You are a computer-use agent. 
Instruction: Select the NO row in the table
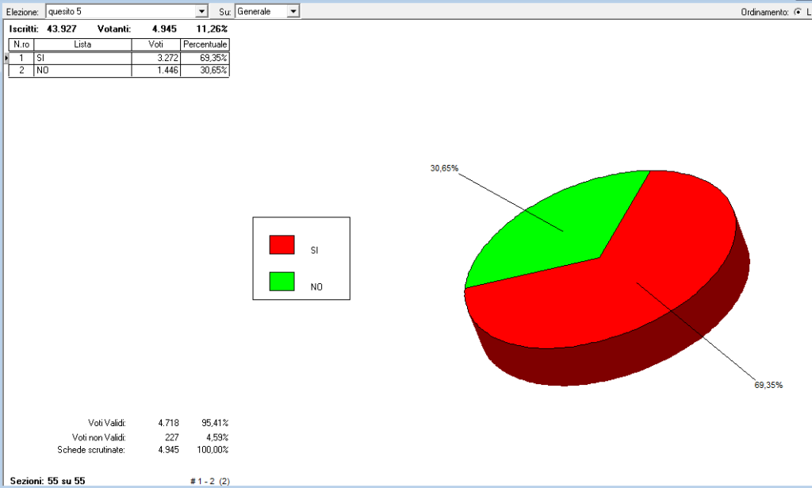tap(82, 71)
